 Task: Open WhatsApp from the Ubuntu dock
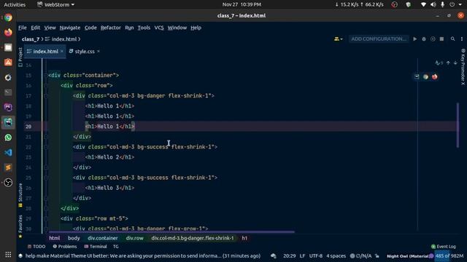(x=8, y=138)
